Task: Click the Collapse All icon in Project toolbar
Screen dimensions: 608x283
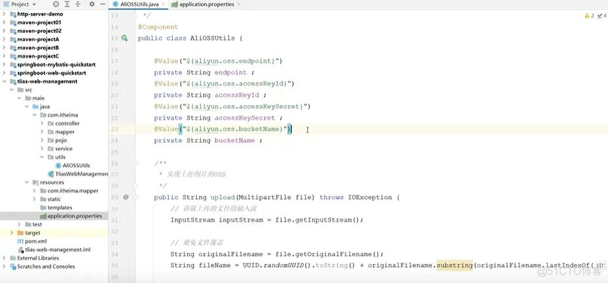Action: click(78, 5)
